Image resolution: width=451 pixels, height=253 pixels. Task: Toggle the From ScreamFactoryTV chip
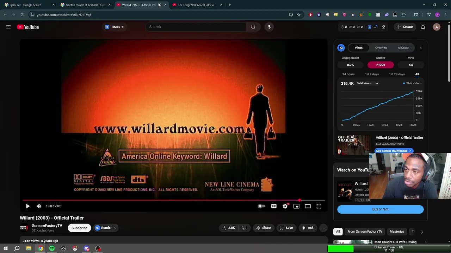coord(365,232)
